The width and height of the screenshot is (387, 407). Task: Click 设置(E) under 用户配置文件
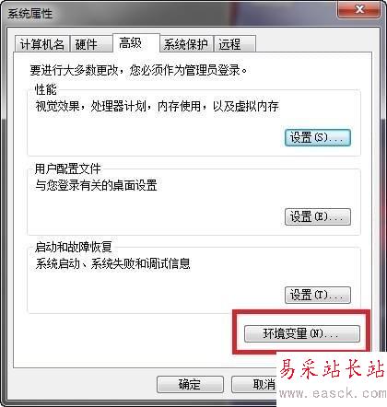tap(318, 217)
